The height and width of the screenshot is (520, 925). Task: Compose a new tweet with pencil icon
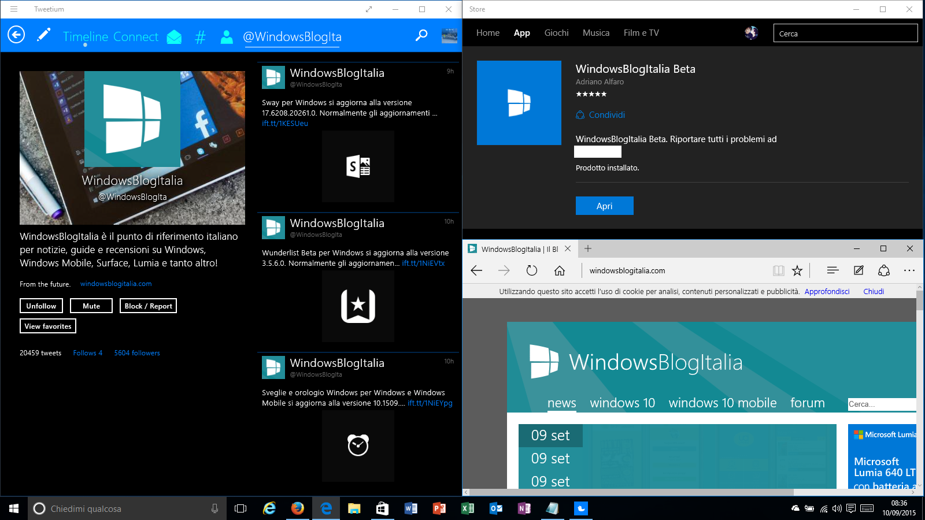[43, 35]
